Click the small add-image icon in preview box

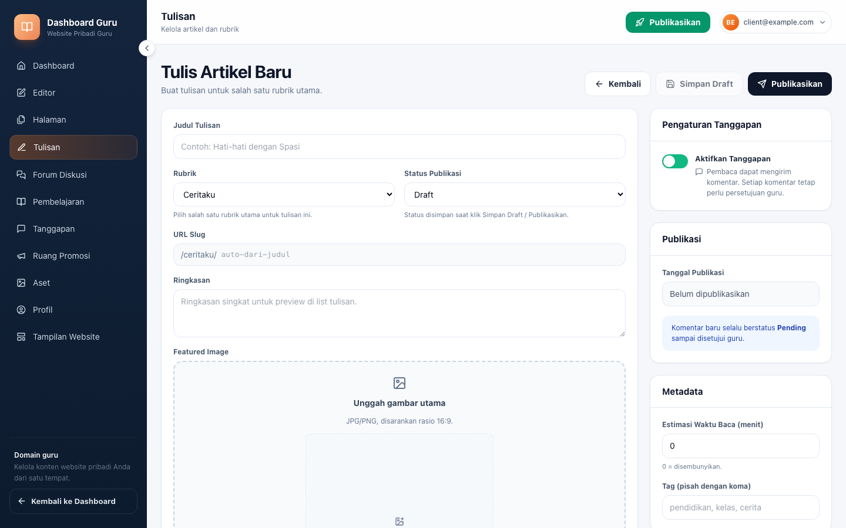399,522
